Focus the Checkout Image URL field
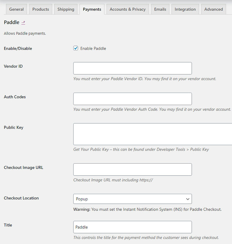Image resolution: width=232 pixels, height=244 pixels. (x=132, y=169)
